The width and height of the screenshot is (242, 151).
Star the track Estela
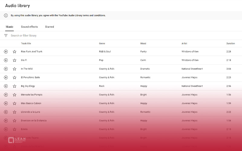click(15, 129)
